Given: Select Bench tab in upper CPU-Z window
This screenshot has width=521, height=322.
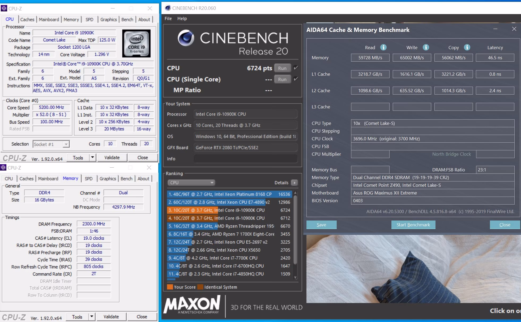Looking at the screenshot, I should [x=127, y=19].
